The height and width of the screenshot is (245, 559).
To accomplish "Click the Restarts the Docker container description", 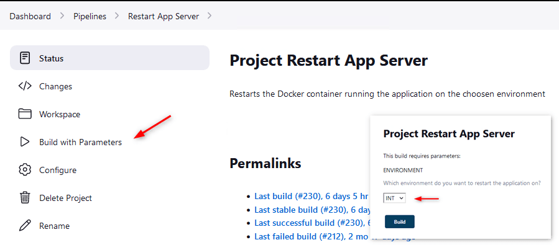I will pos(387,94).
